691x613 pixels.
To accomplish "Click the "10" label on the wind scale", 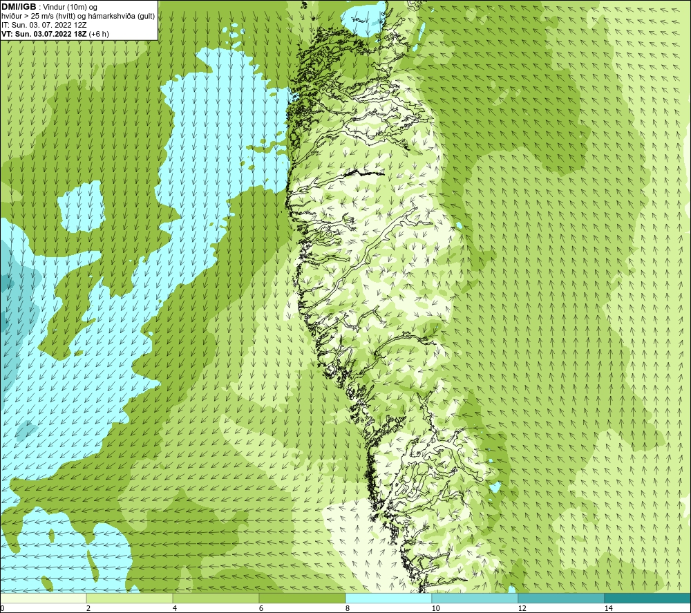I will 435,608.
